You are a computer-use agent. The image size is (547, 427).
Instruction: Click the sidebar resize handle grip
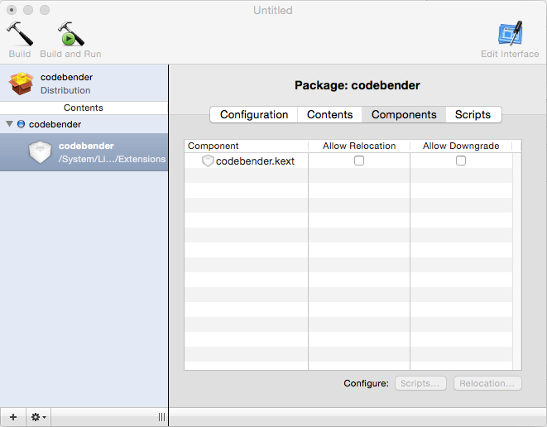[161, 417]
